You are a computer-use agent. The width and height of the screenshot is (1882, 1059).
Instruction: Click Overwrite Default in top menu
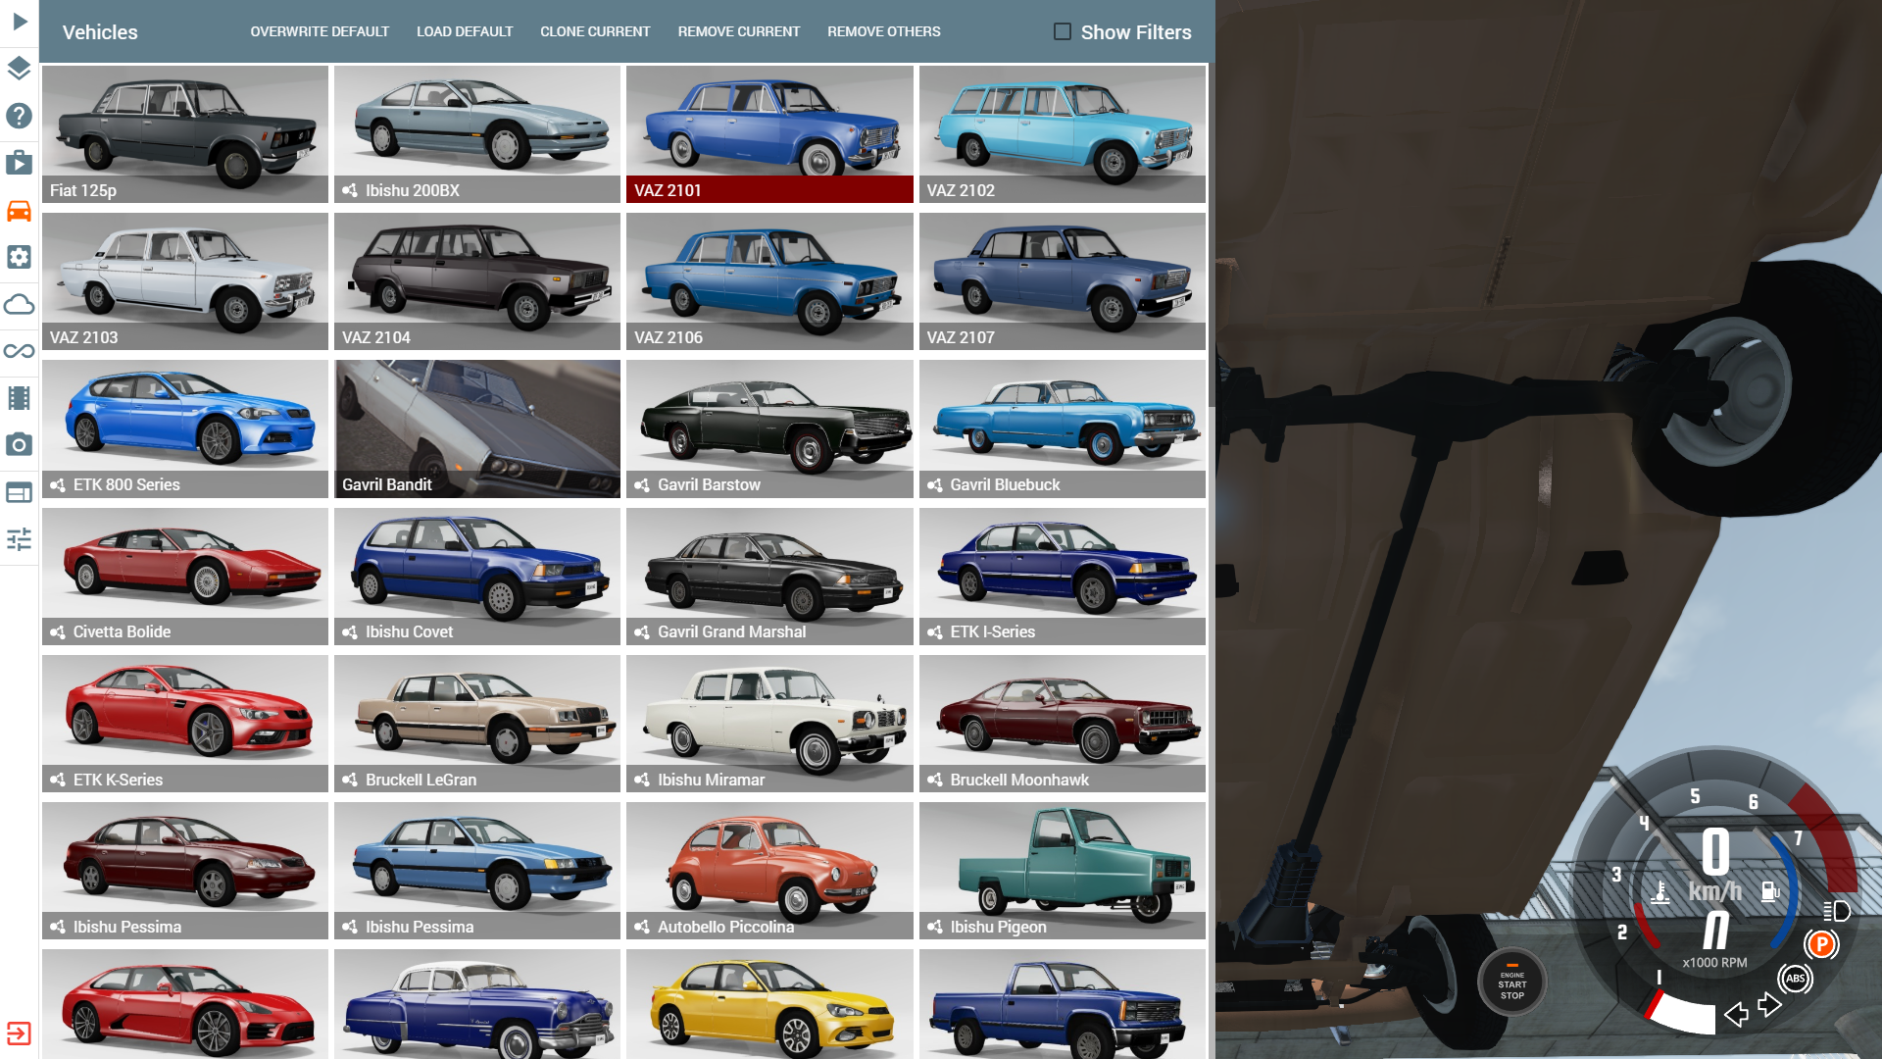click(x=320, y=31)
